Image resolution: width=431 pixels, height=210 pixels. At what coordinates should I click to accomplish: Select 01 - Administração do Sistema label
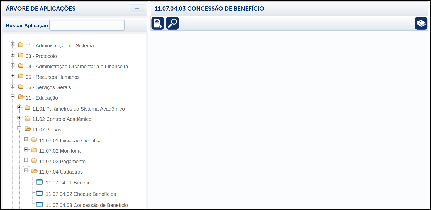click(x=60, y=46)
